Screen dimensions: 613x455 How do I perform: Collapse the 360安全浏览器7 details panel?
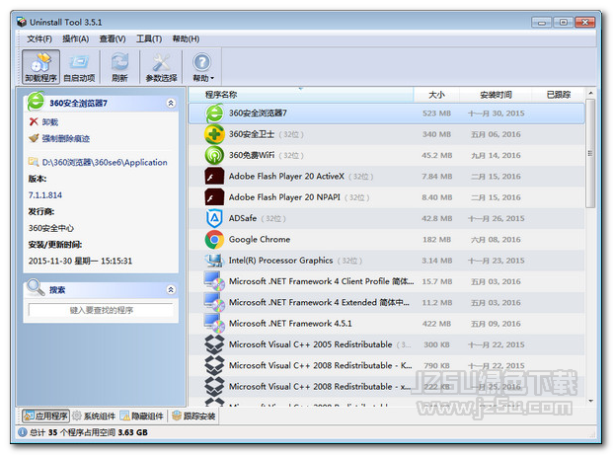pyautogui.click(x=171, y=104)
